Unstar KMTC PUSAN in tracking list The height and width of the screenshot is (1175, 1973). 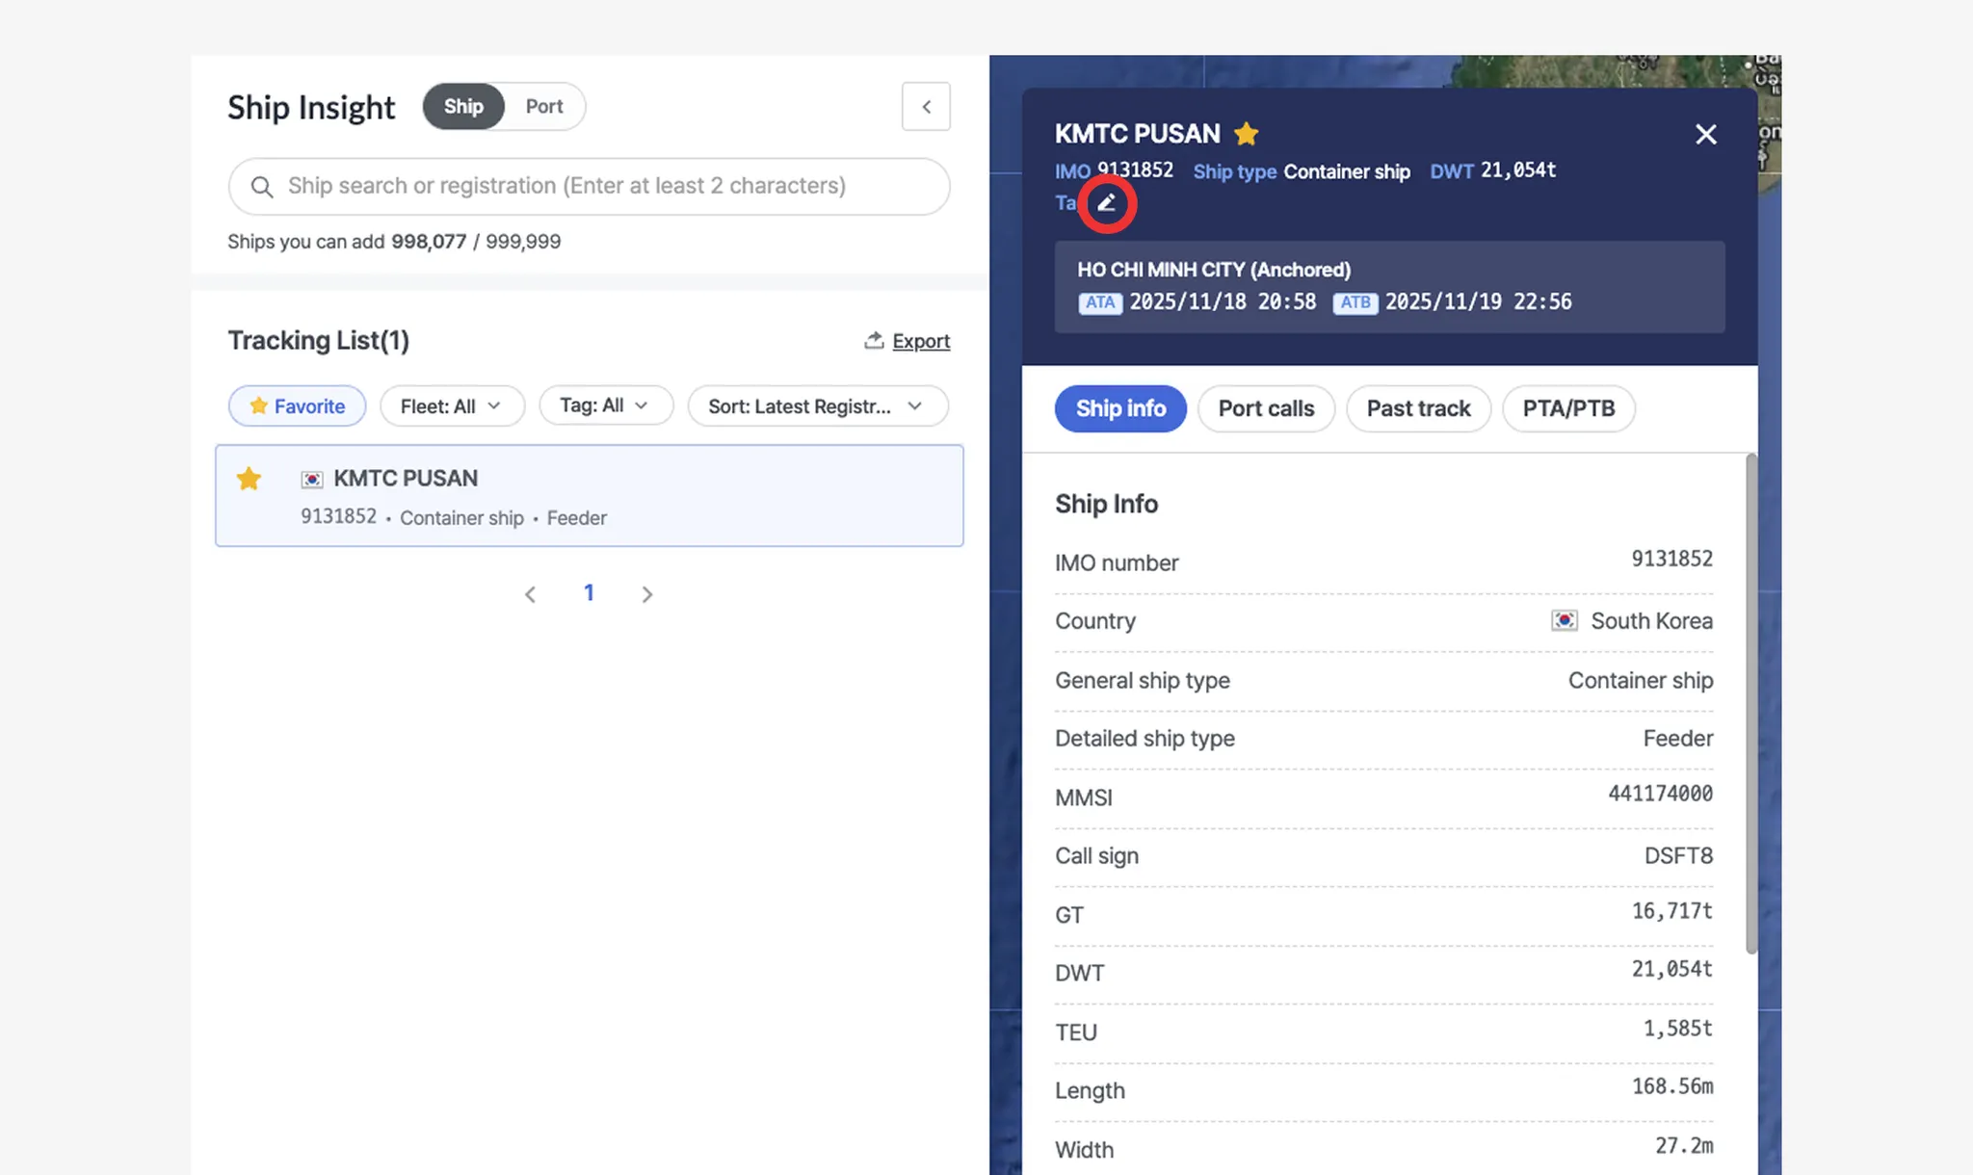click(x=249, y=479)
